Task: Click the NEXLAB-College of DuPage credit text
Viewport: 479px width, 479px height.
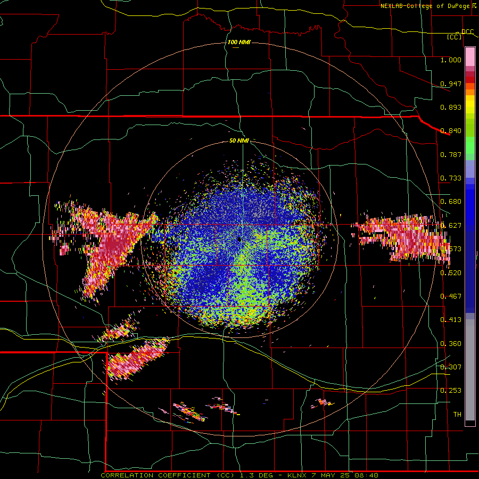Action: tap(426, 6)
